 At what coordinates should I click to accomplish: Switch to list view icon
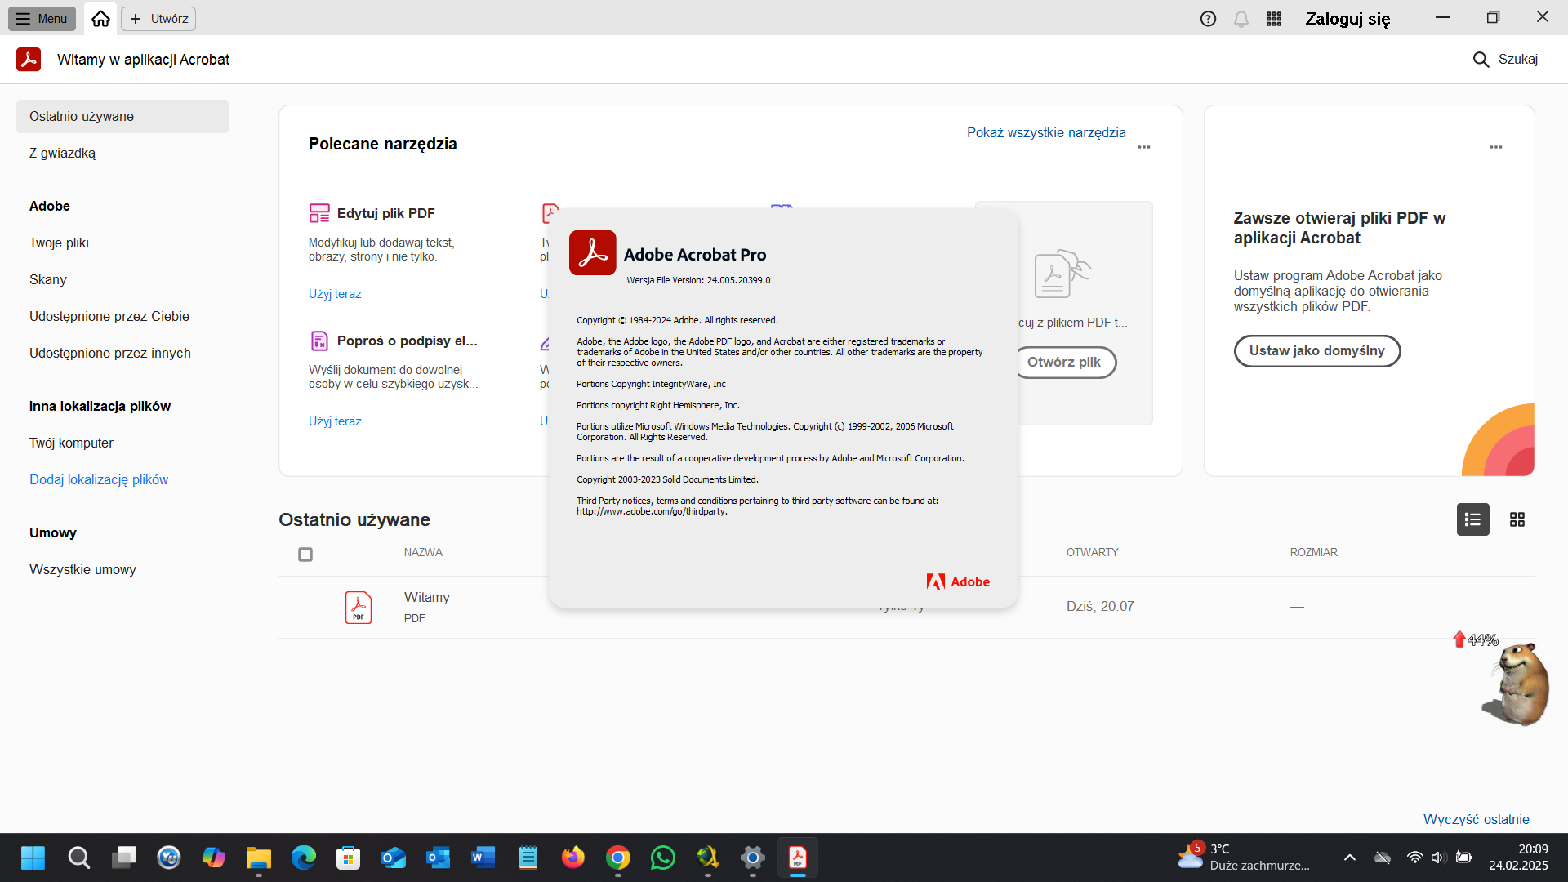[x=1473, y=519]
